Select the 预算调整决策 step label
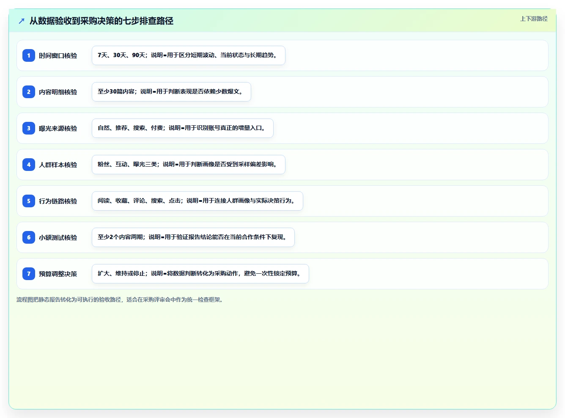Image resolution: width=565 pixels, height=418 pixels. coord(58,274)
